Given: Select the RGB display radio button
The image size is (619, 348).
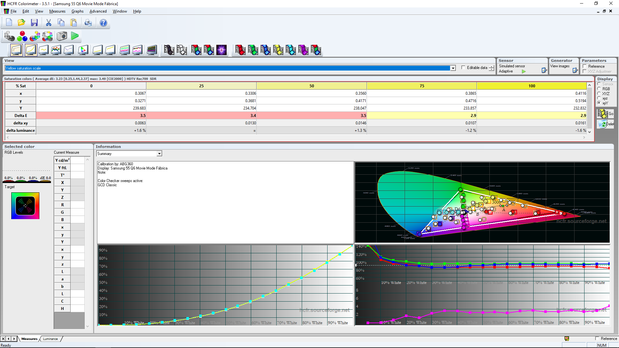Looking at the screenshot, I should (599, 89).
